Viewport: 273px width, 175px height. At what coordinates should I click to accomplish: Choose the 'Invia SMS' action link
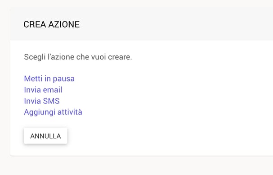click(42, 101)
